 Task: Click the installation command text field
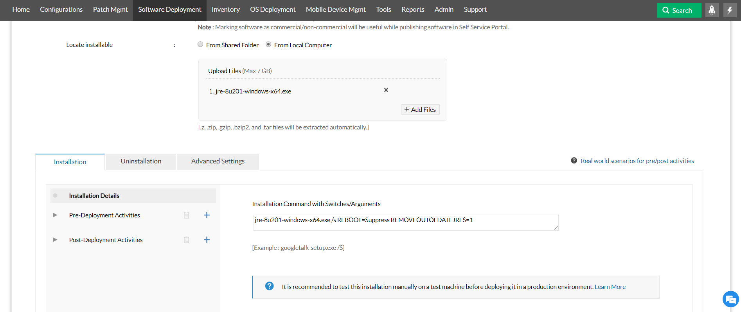(x=405, y=222)
